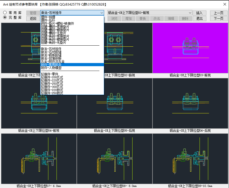
Task: Select the 常用库 radio button
Action: (x=5, y=13)
